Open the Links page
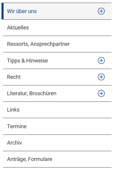Image resolution: width=113 pixels, height=169 pixels. tap(13, 110)
